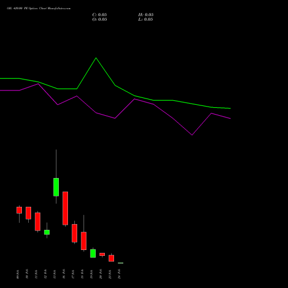Image resolution: width=288 pixels, height=288 pixels.
Task: Click the "C: 0.05" close value
Action: coord(100,15)
